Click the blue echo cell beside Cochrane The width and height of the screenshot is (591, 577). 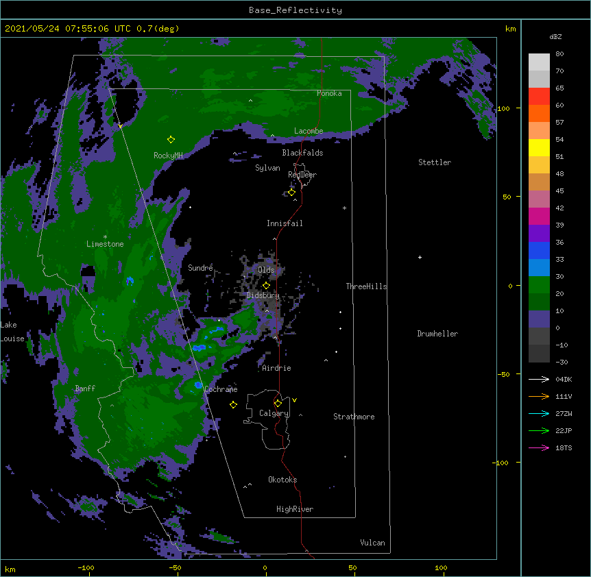pos(198,385)
